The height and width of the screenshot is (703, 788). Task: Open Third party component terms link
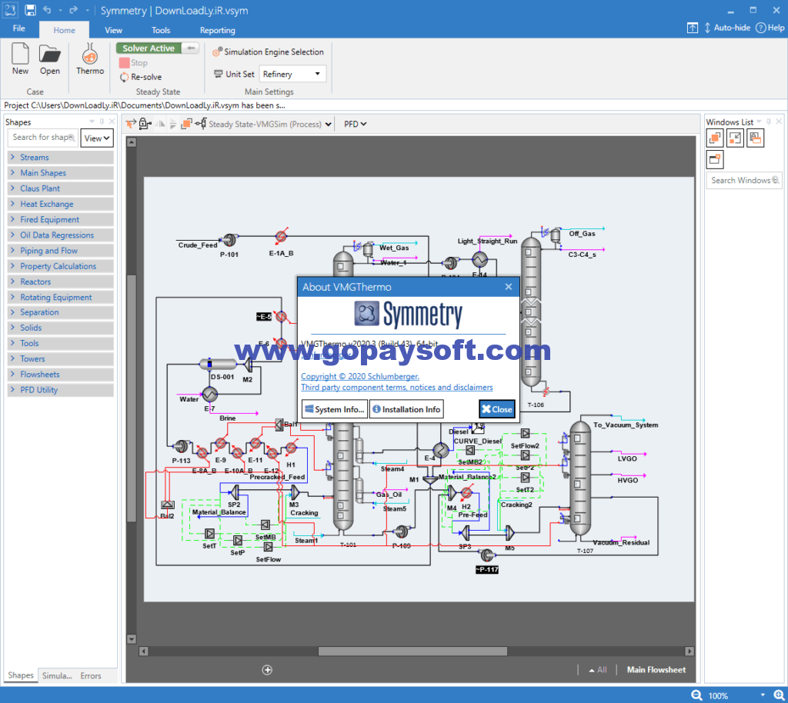pyautogui.click(x=396, y=388)
